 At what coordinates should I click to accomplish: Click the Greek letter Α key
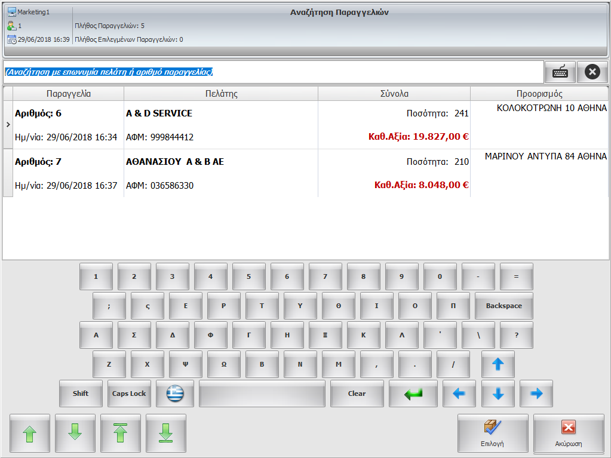click(x=96, y=335)
